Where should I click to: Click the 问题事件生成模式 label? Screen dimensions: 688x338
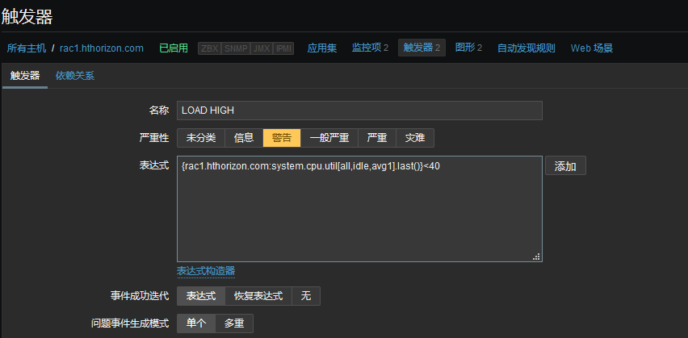129,323
